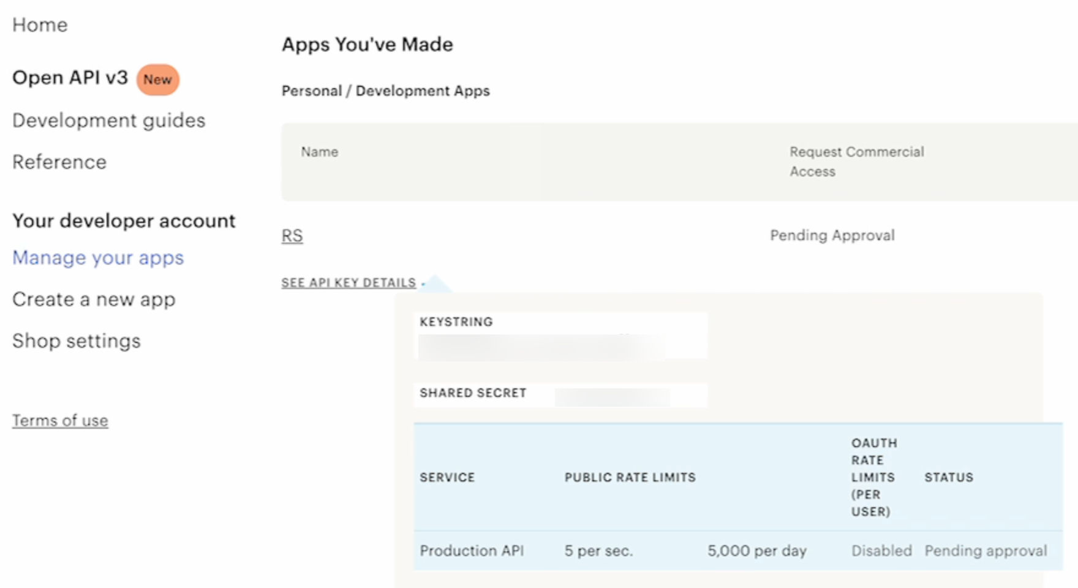Collapse SEE API KEY DETAILS expander

[349, 283]
